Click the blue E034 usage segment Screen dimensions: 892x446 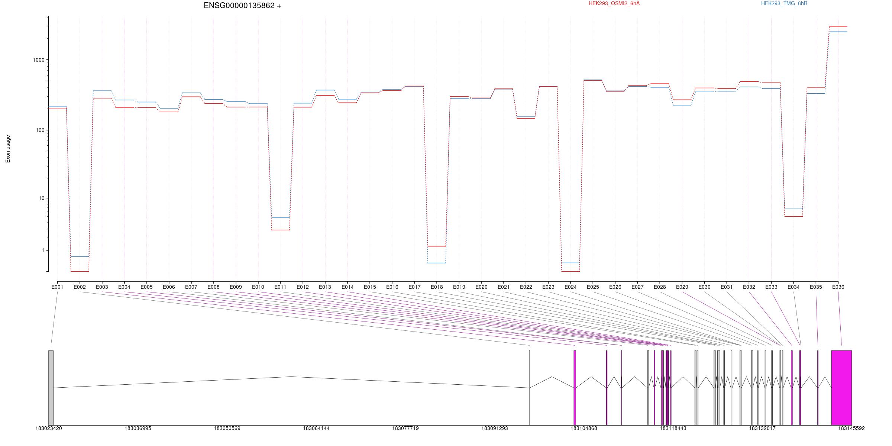(794, 209)
